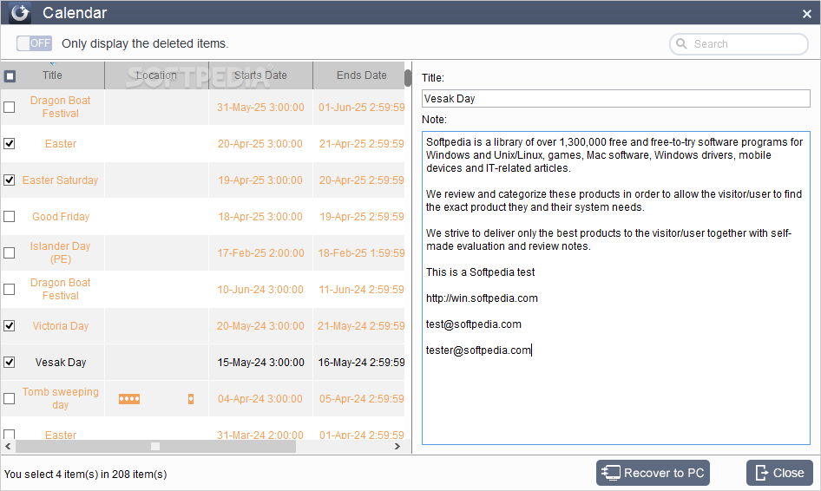Click the 18-Apr-25 3:00:00 start date cell
Image resolution: width=821 pixels, height=491 pixels.
click(x=260, y=217)
